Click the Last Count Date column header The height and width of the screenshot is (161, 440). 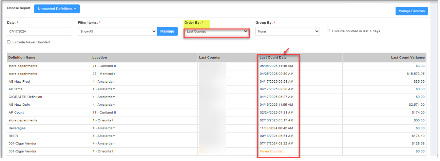[273, 58]
